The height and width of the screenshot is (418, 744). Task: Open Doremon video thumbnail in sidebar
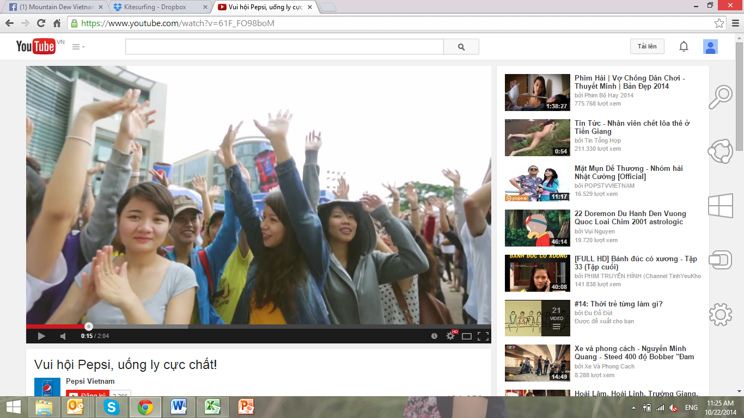coord(537,228)
